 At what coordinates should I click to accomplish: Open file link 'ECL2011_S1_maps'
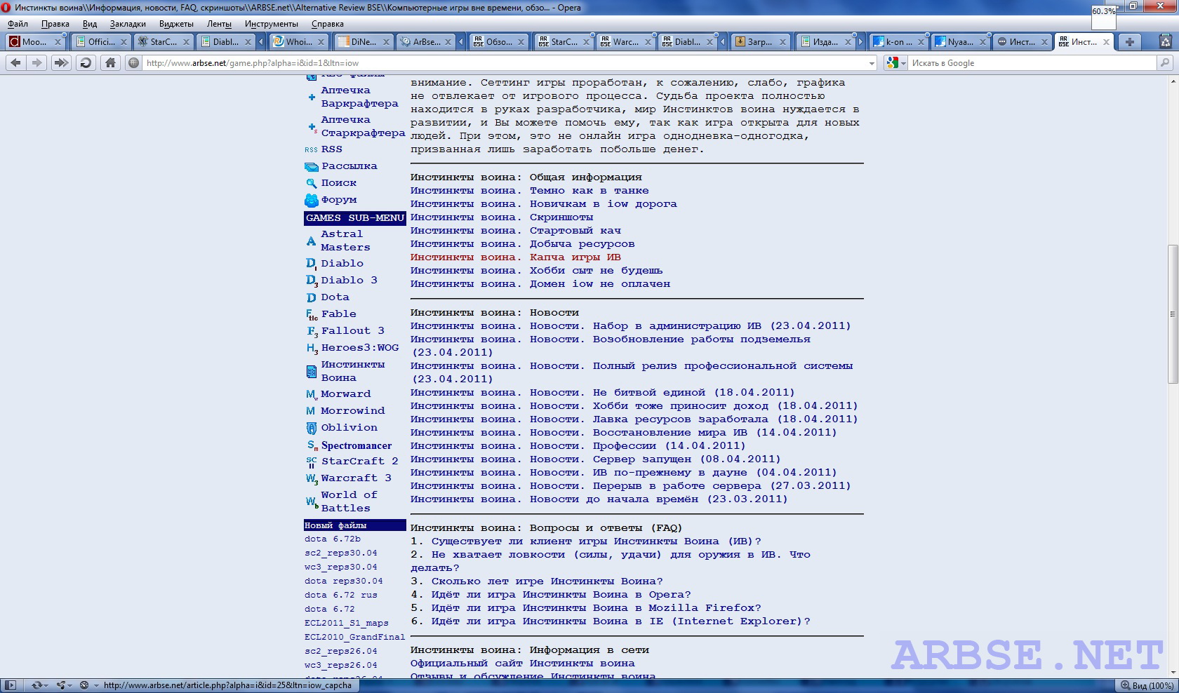click(347, 624)
